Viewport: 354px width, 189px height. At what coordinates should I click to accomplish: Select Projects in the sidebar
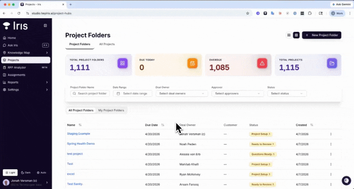tap(26, 60)
